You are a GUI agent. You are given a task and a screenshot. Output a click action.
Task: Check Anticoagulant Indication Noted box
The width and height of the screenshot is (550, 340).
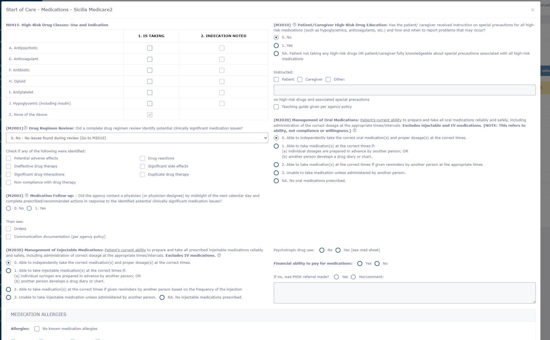pos(222,59)
